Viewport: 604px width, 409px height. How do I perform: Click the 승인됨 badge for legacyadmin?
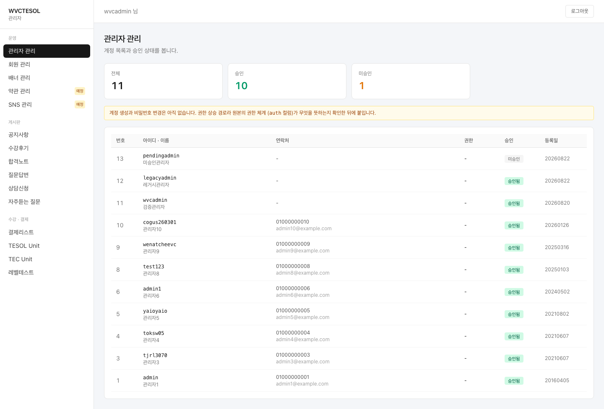point(514,181)
